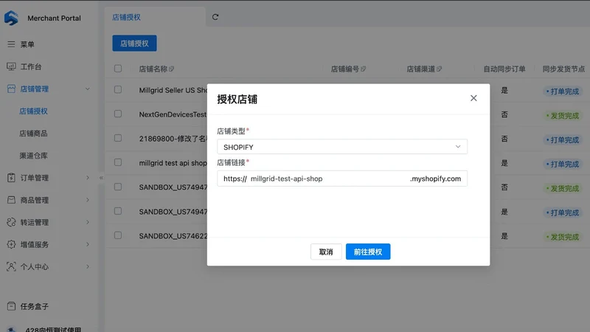Click the 任务盒子 box icon

tap(11, 306)
